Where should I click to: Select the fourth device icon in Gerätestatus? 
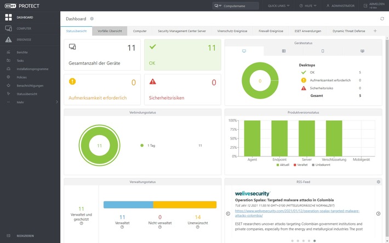tap(362, 51)
